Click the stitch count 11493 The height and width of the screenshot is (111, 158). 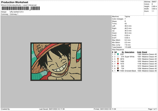[x=122, y=71]
